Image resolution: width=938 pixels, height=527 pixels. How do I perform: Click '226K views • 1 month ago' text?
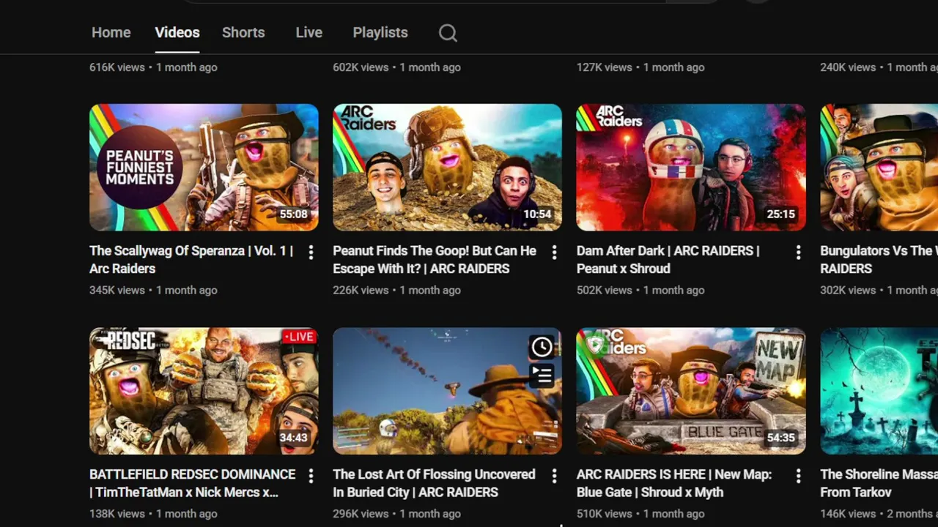pyautogui.click(x=396, y=290)
